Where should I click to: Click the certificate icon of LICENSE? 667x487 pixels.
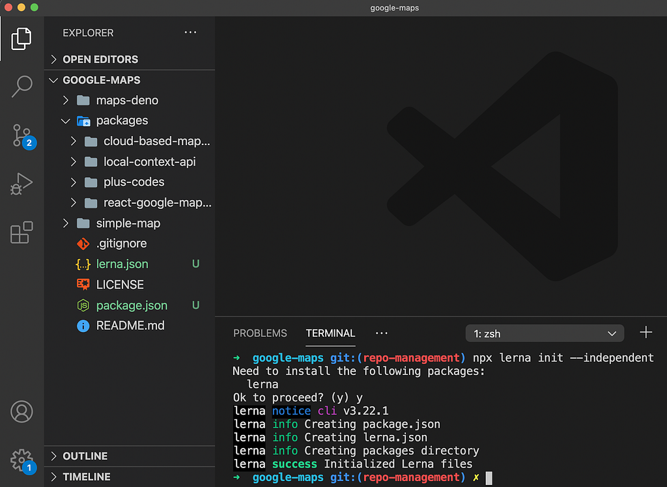click(83, 285)
